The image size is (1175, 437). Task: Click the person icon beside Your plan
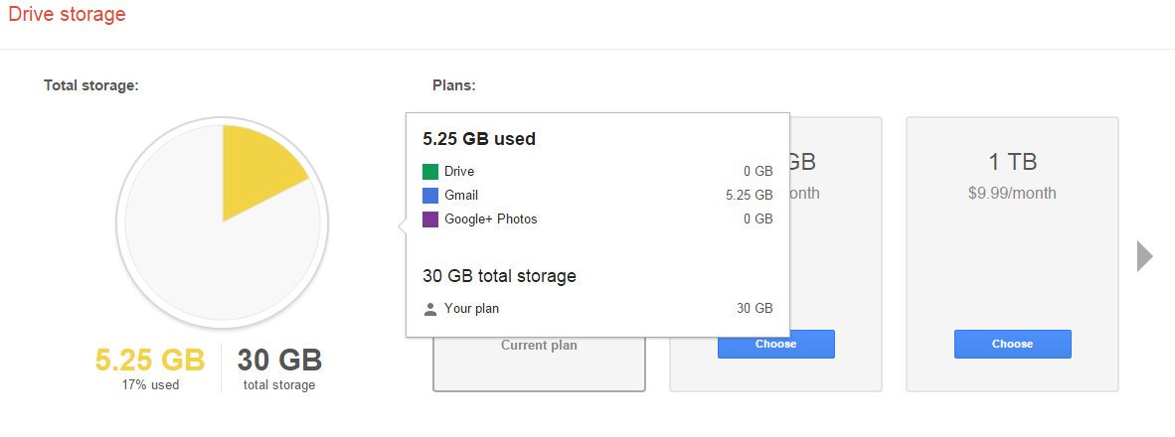tap(430, 309)
